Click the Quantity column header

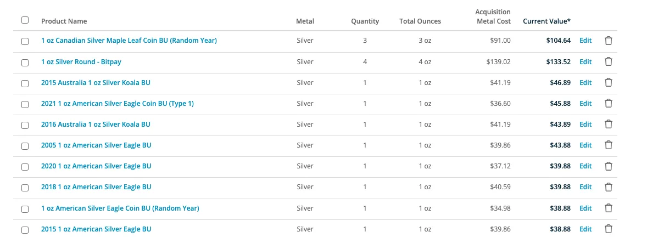click(365, 21)
